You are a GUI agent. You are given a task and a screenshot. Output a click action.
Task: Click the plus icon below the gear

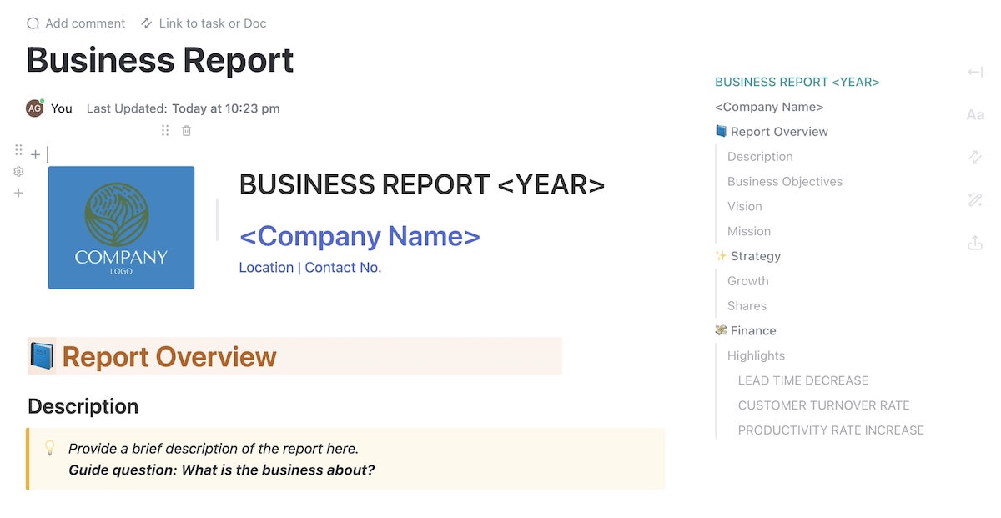pos(18,193)
